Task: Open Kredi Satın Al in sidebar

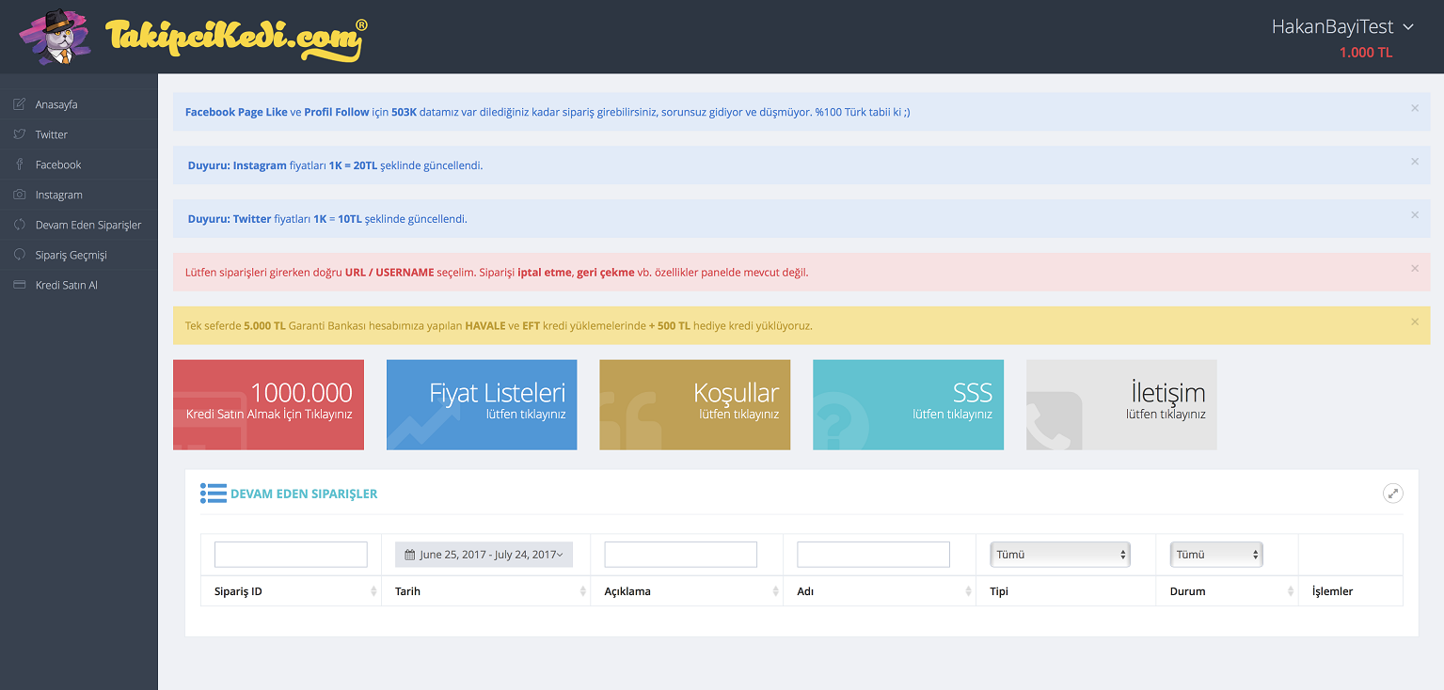Action: [x=79, y=285]
